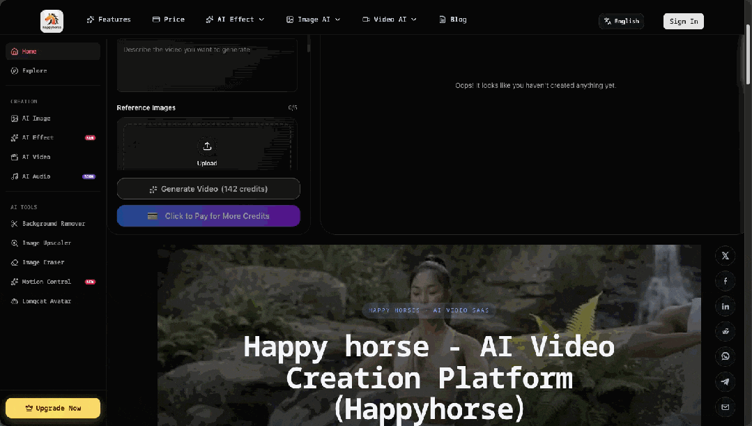This screenshot has height=426, width=752.
Task: Share via WhatsApp
Action: [x=725, y=356]
